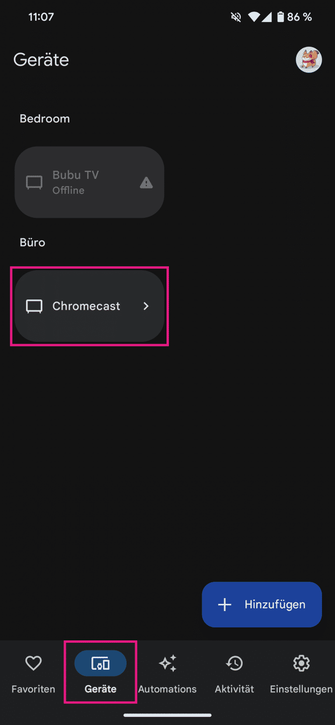This screenshot has height=725, width=335.
Task: Open the Einstellungen tab label
Action: coord(301,689)
